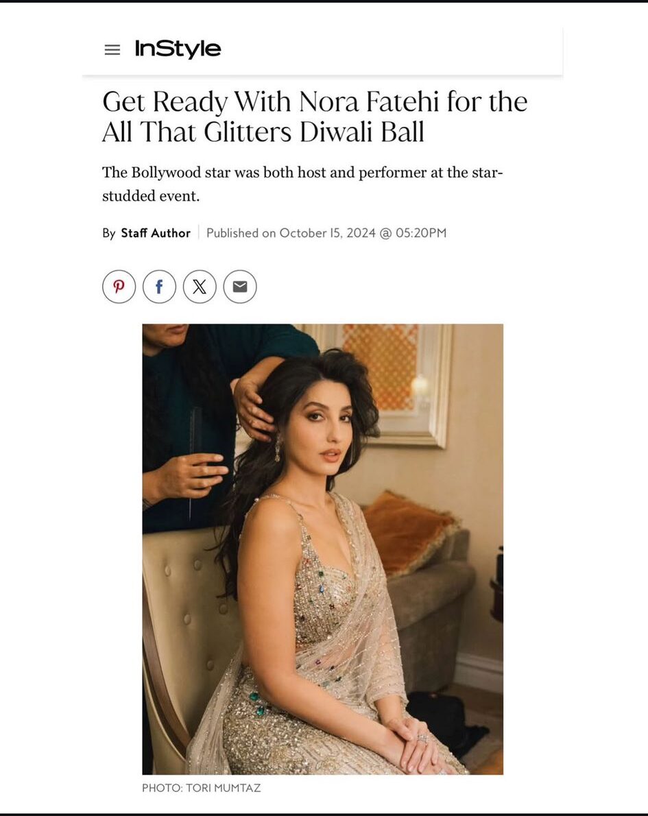Image resolution: width=648 pixels, height=816 pixels.
Task: Click the InStyle logo
Action: (178, 49)
